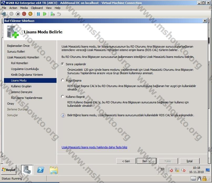This screenshot has width=212, height=183.
Task: Jump to 'Kimlik Doğrulama Yöntemi' step
Action: point(27,75)
